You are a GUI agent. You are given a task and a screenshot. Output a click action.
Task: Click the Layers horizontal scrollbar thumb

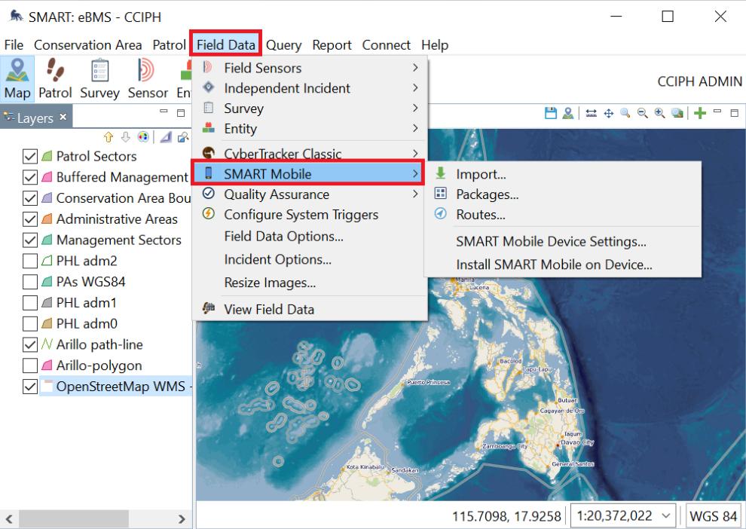point(74,518)
